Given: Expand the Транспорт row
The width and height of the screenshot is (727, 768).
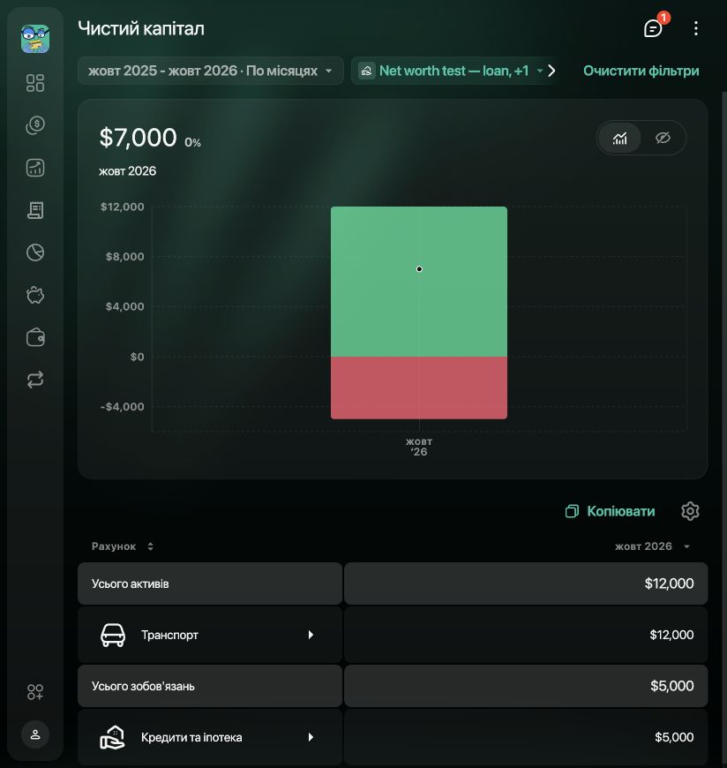Looking at the screenshot, I should pos(311,635).
